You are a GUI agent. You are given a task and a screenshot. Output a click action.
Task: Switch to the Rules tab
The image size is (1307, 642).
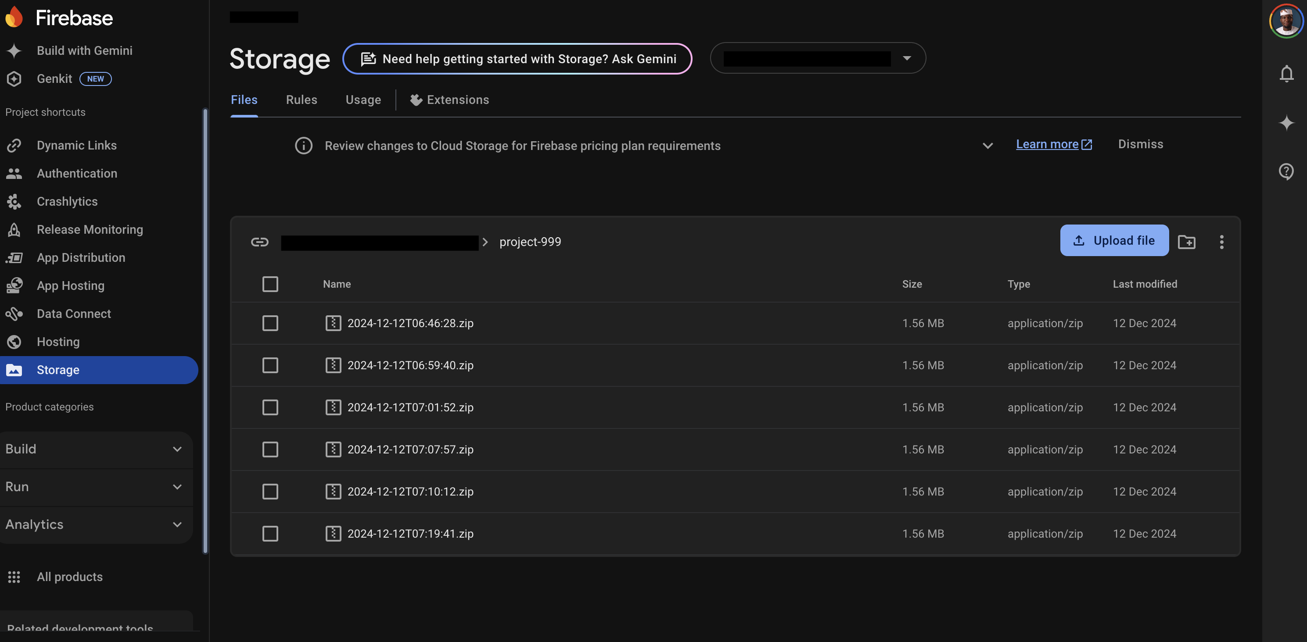(x=302, y=100)
